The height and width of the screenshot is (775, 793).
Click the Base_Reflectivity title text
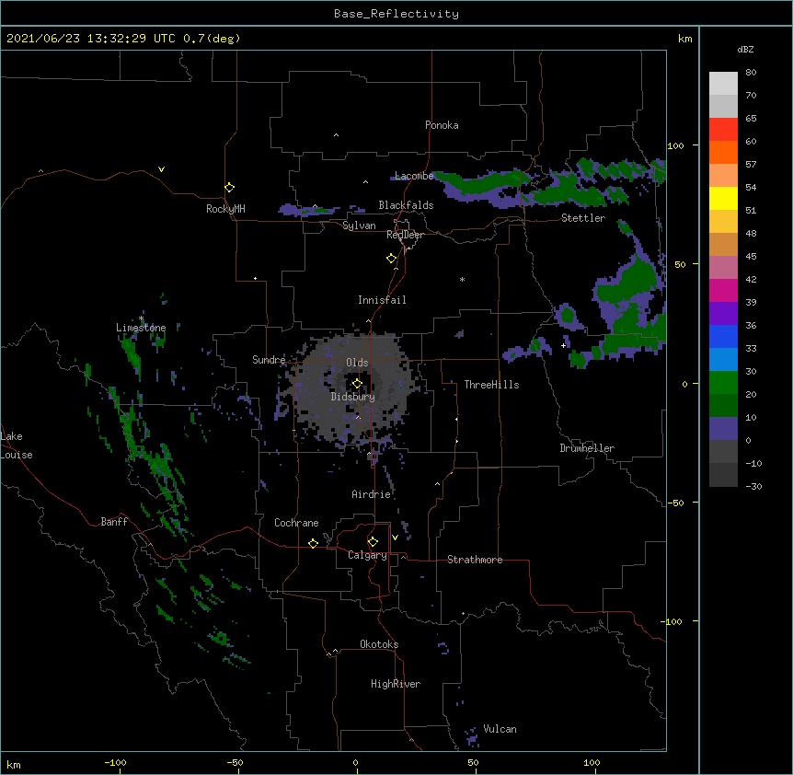[x=396, y=14]
